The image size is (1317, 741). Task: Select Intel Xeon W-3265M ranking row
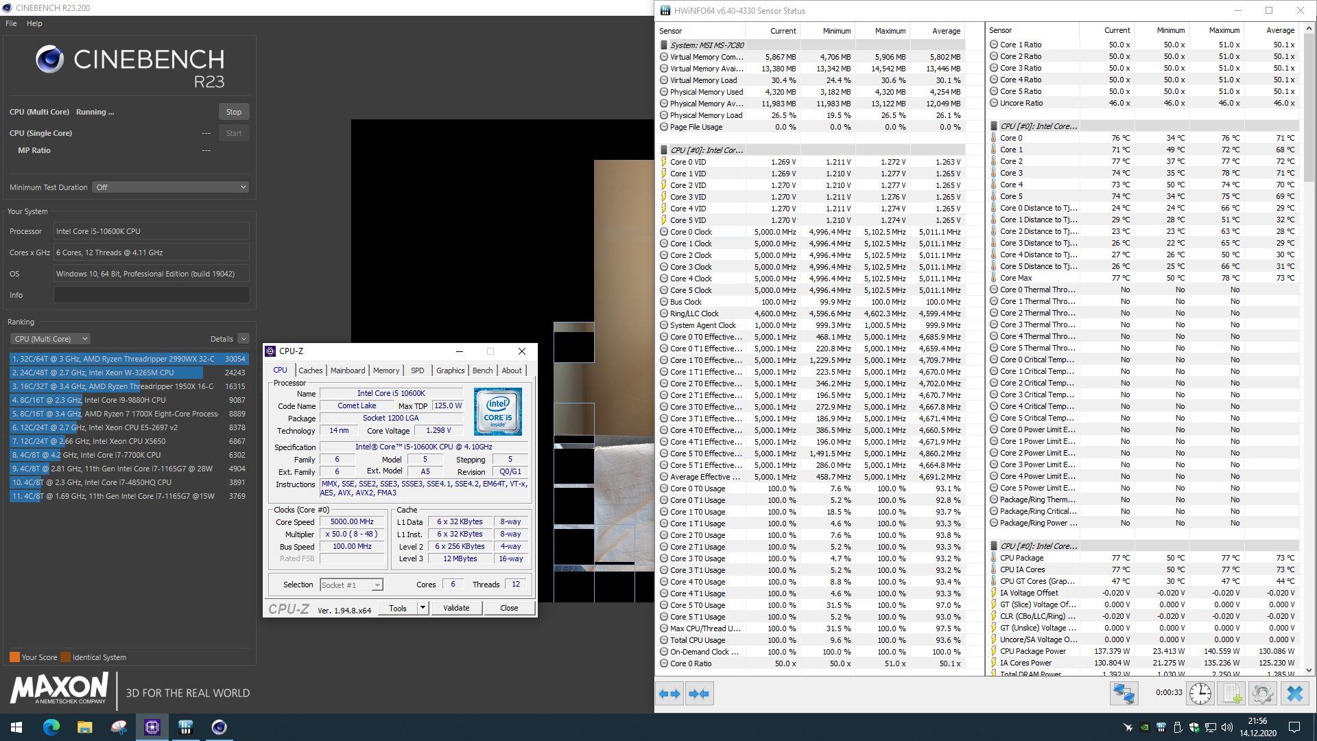(x=128, y=373)
